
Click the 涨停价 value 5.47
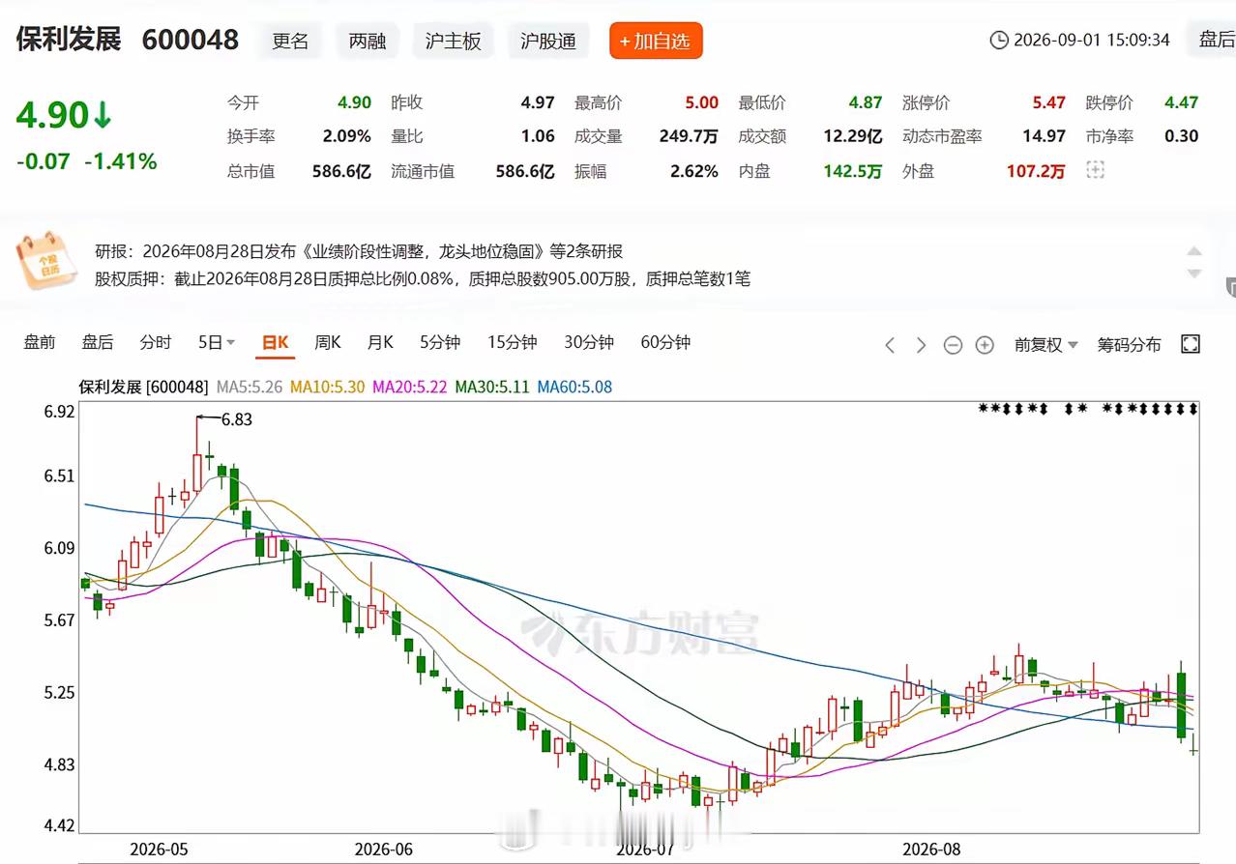pyautogui.click(x=1048, y=102)
